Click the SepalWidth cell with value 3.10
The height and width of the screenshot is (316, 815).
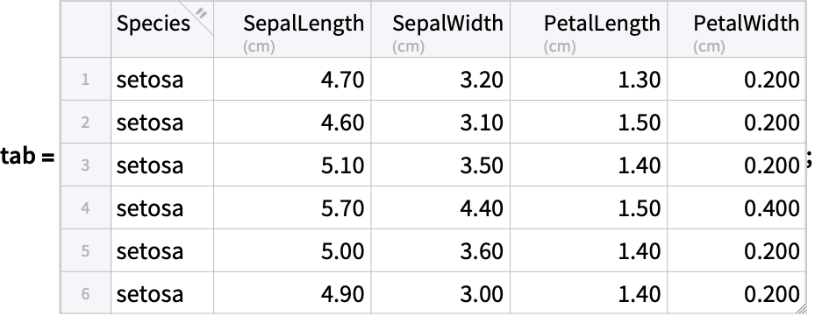click(440, 122)
